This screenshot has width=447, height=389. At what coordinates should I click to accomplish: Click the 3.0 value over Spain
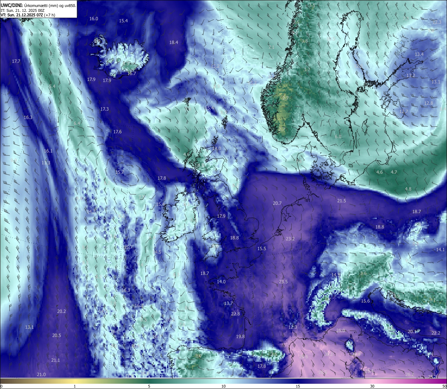(x=198, y=356)
